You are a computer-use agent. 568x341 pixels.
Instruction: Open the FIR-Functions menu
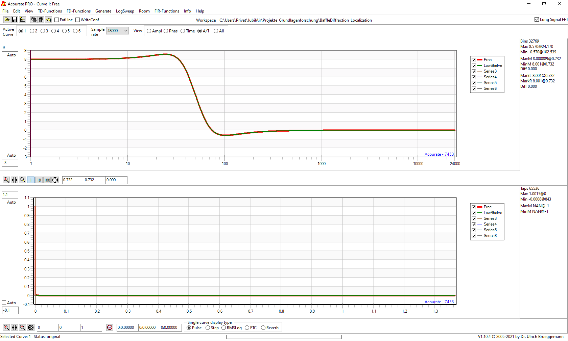pos(167,11)
